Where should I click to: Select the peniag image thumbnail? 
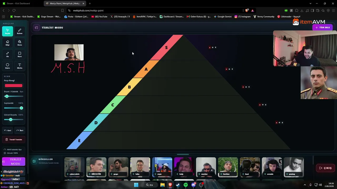(294, 167)
